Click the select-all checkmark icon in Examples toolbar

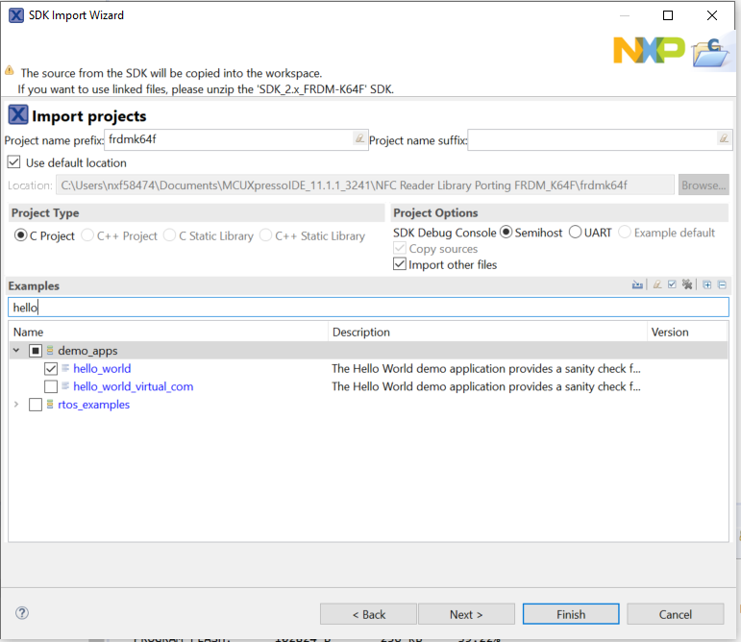point(672,284)
